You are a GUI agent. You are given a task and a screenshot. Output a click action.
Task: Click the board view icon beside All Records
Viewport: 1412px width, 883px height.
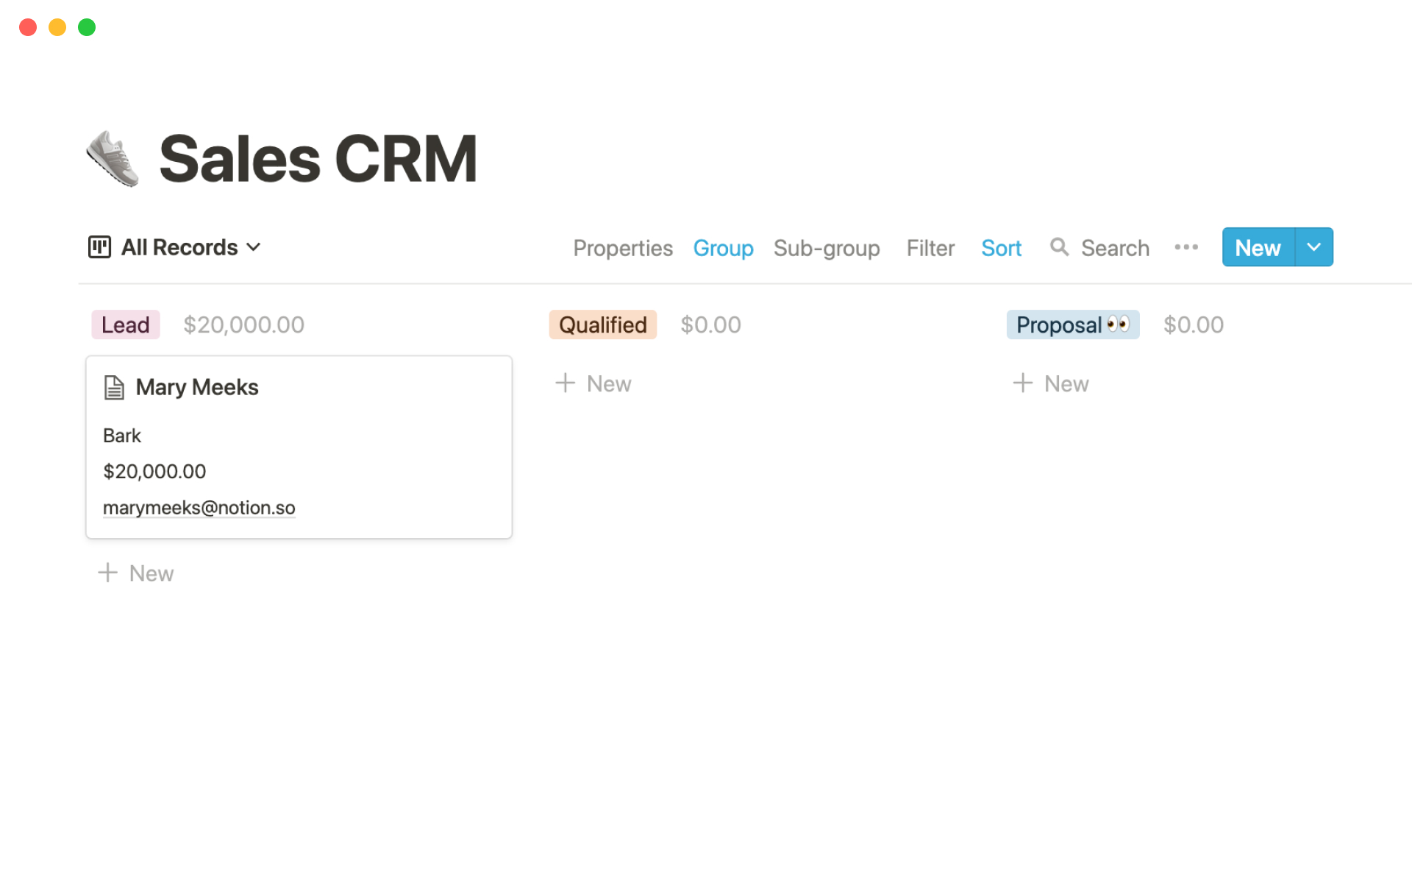[99, 247]
